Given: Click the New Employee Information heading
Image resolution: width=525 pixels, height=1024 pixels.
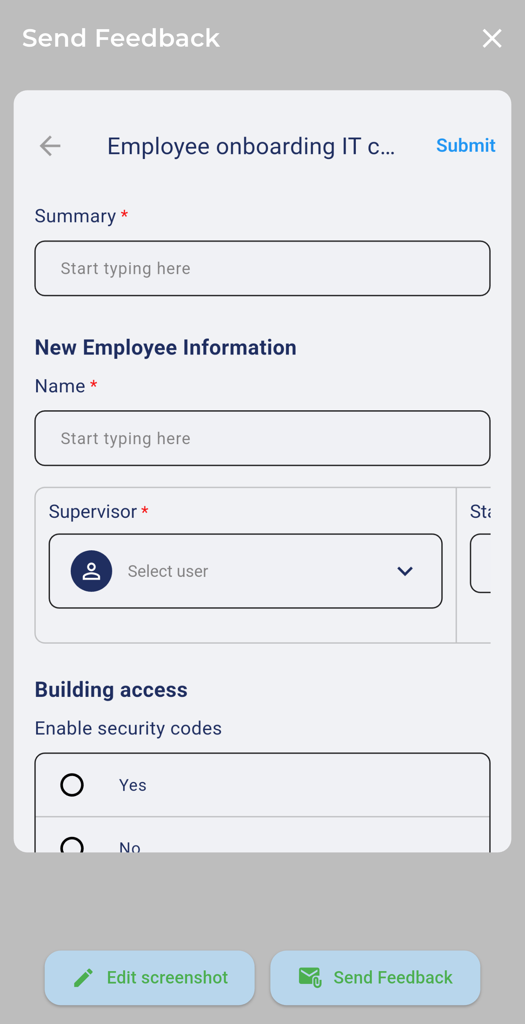Looking at the screenshot, I should coord(166,347).
